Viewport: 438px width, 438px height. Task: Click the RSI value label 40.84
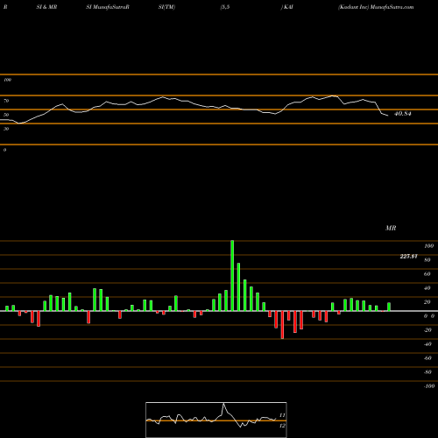(403, 114)
